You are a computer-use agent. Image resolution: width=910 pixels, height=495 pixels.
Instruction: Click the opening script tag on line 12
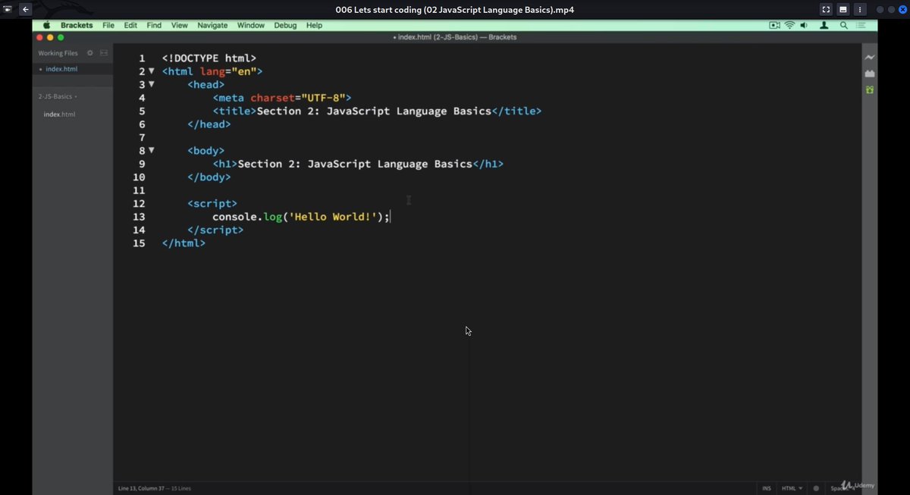212,203
